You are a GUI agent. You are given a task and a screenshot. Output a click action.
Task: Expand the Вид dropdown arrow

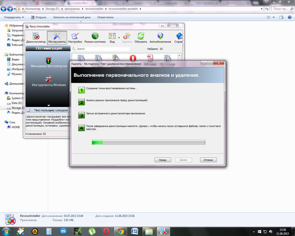click(x=119, y=38)
